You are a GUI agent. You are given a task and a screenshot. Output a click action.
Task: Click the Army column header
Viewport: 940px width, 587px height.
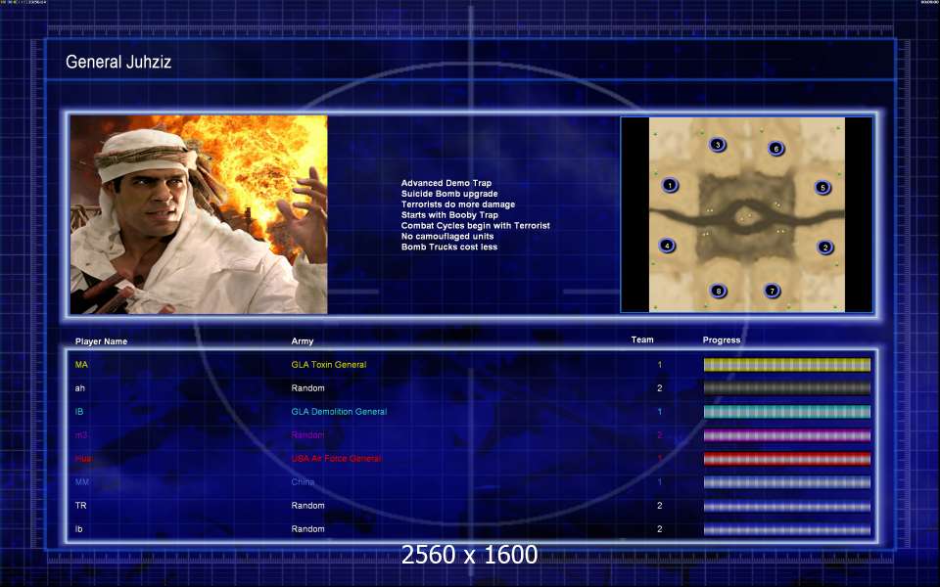click(303, 340)
